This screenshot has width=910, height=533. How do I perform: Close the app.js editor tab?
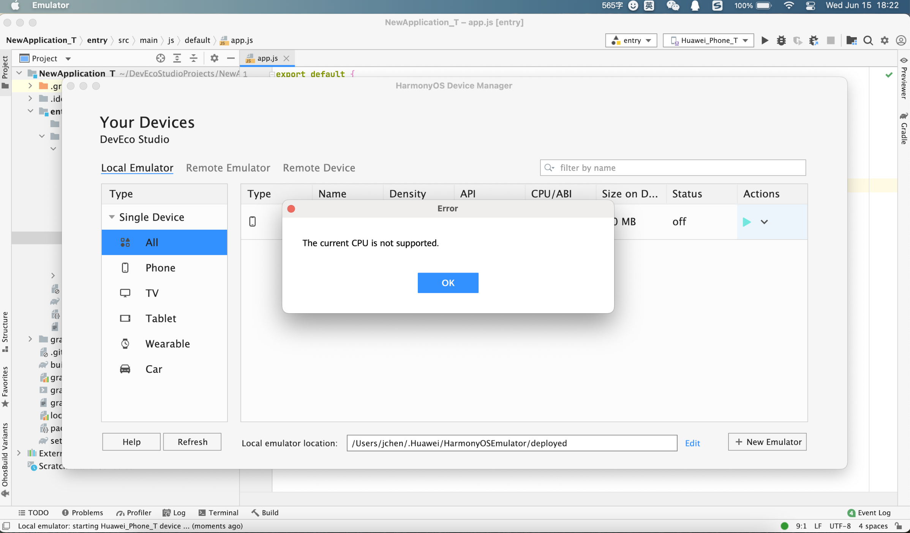click(287, 58)
